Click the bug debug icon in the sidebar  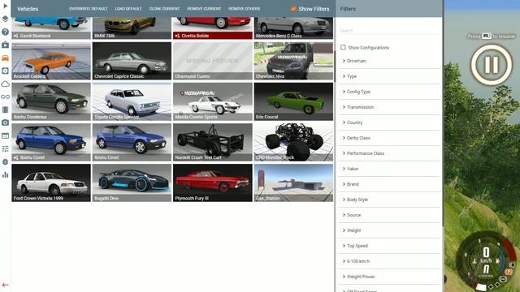(6, 161)
